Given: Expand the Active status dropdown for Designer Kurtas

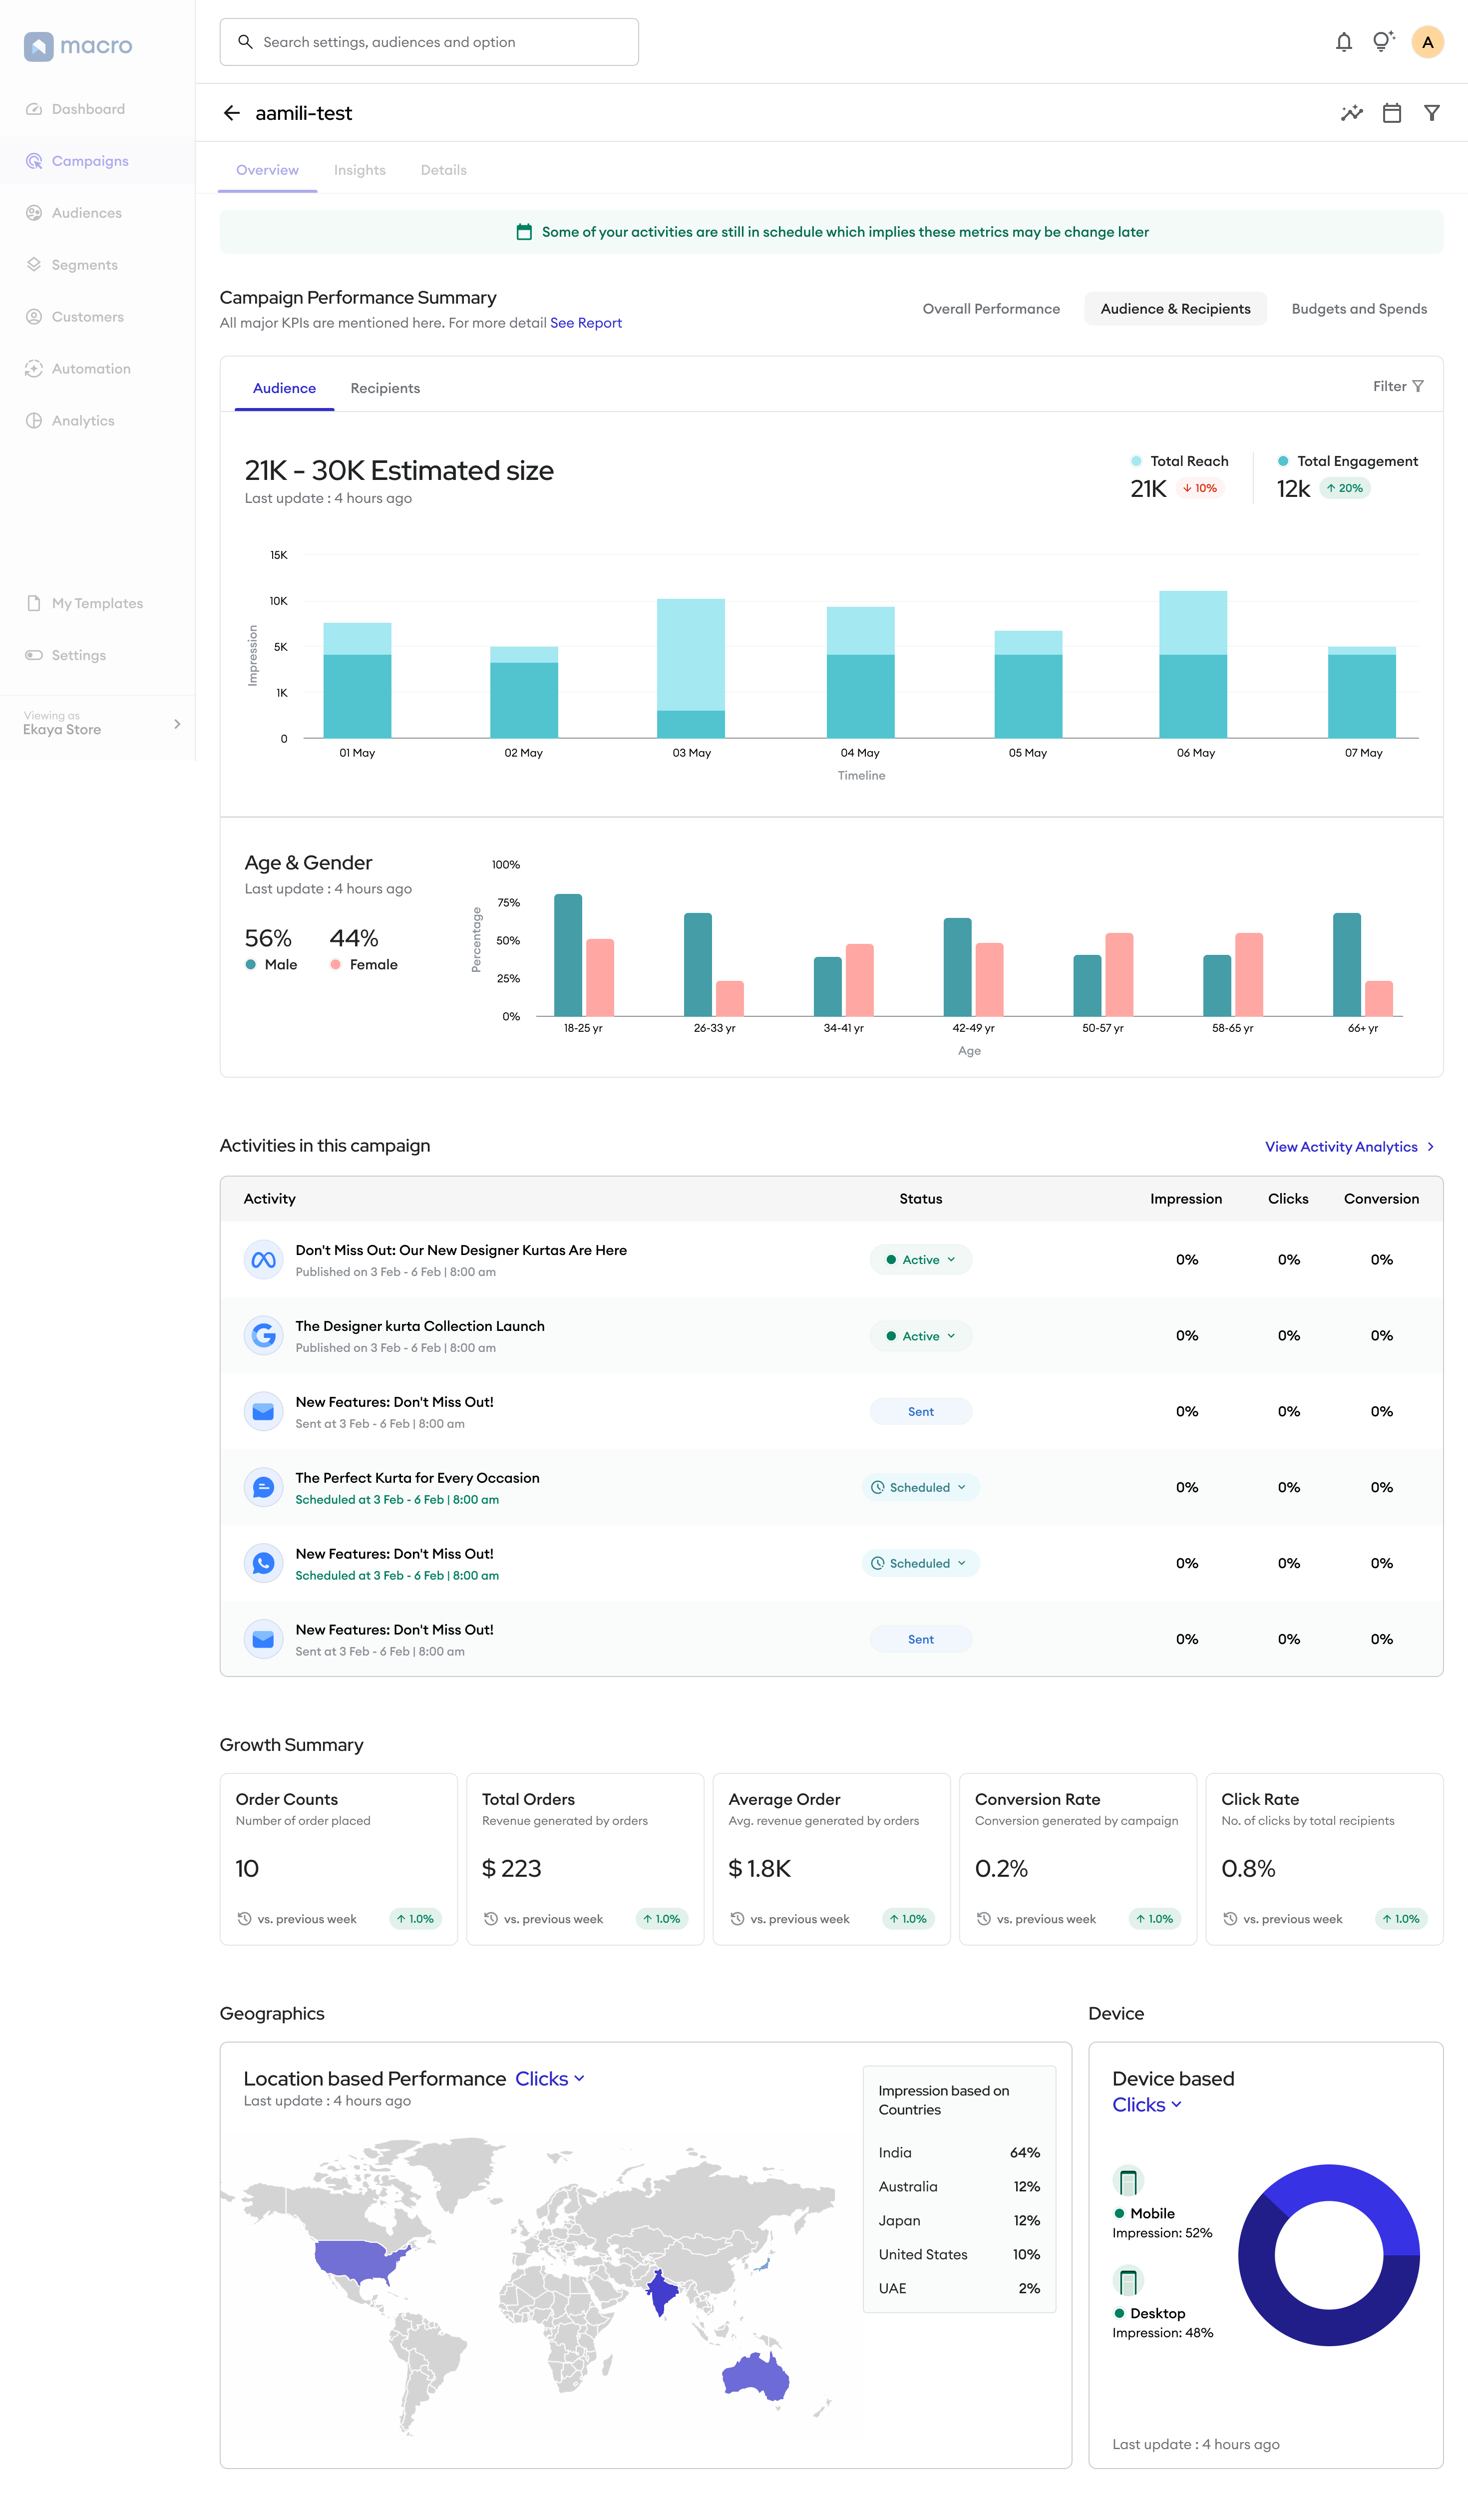Looking at the screenshot, I should tap(921, 1260).
